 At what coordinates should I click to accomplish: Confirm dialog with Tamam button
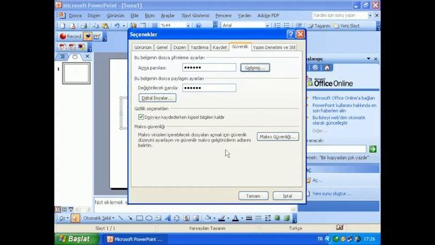(x=254, y=196)
